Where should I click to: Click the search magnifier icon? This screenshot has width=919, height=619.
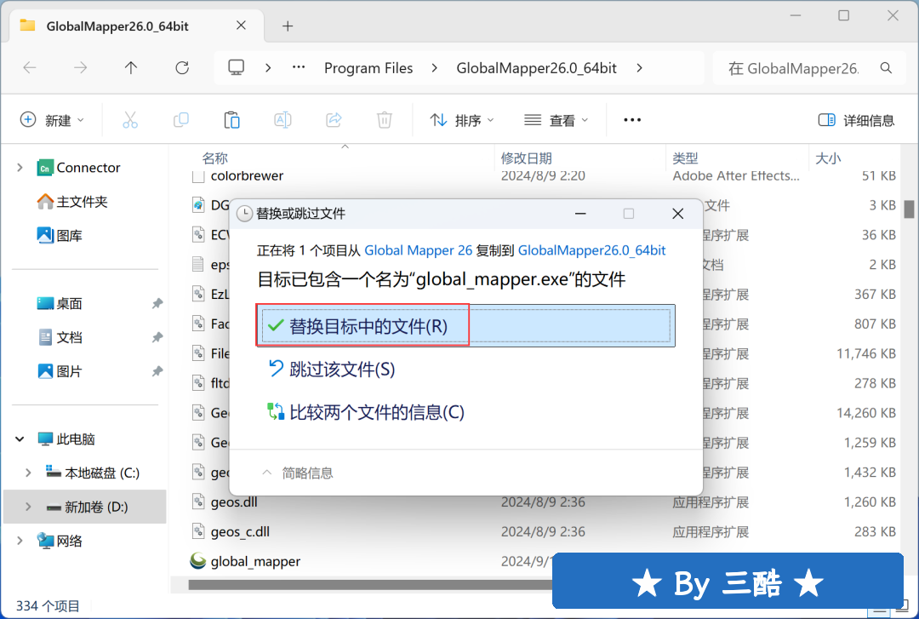coord(886,68)
